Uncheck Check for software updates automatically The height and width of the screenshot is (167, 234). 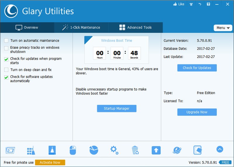pos(6,77)
